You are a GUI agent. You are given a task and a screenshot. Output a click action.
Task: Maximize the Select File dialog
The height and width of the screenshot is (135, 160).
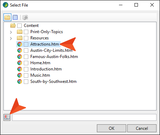136,5
